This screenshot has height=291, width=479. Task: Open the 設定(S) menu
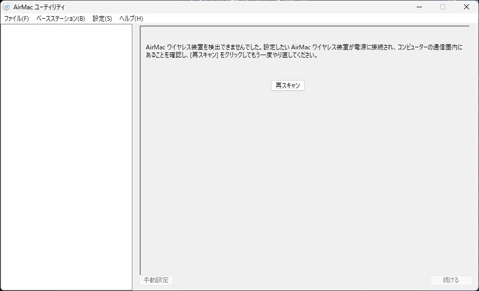point(102,19)
